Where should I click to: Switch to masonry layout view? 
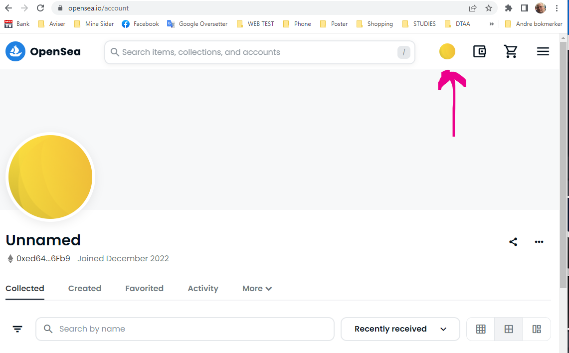click(x=537, y=329)
